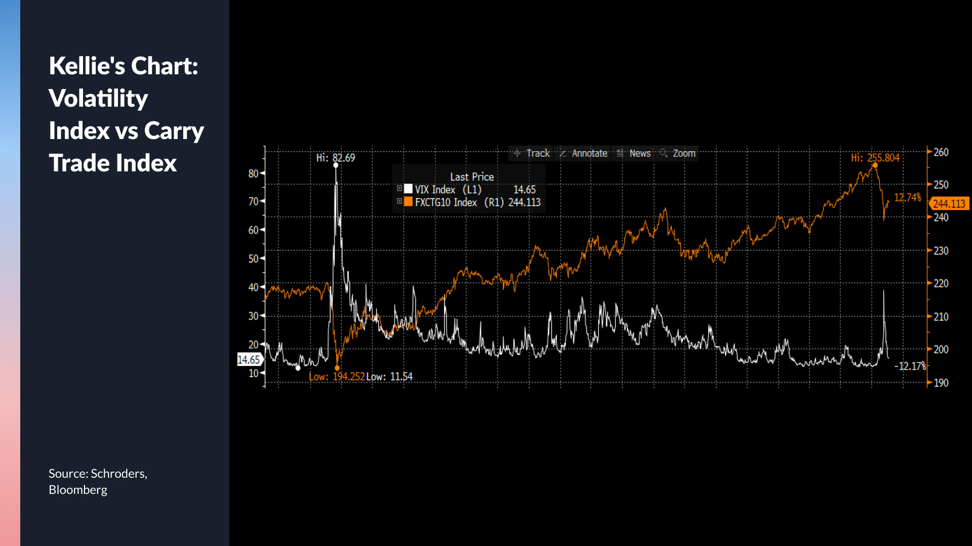Image resolution: width=972 pixels, height=546 pixels.
Task: Click the Annotate pencil icon
Action: click(562, 153)
